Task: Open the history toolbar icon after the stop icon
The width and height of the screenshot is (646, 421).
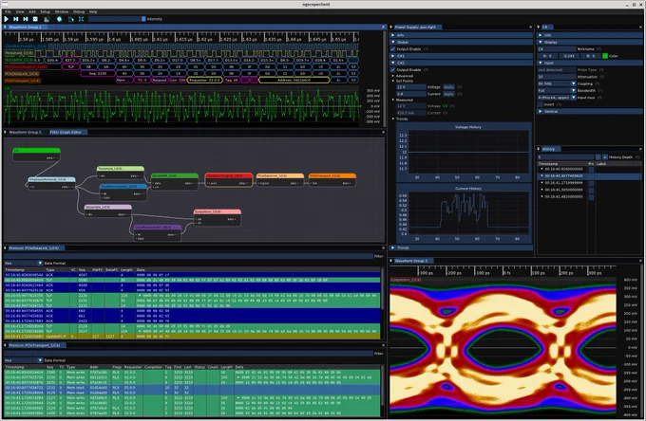Action: [x=47, y=19]
